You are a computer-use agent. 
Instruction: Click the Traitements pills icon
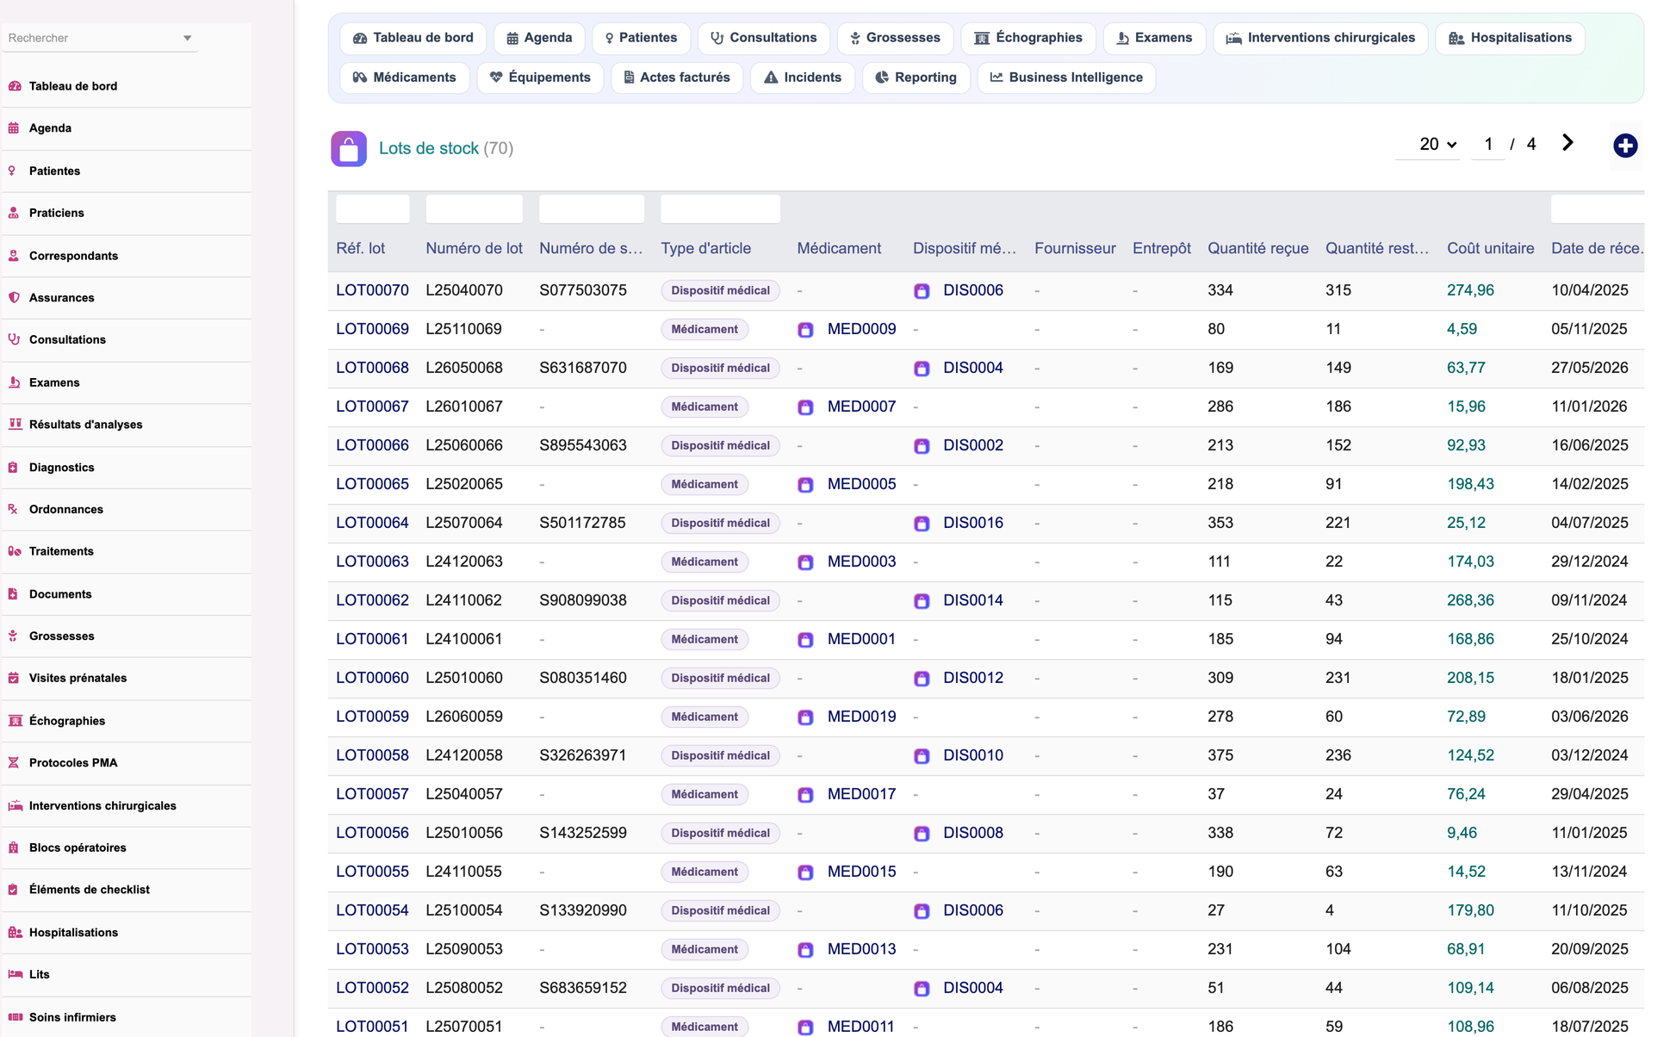pyautogui.click(x=15, y=551)
